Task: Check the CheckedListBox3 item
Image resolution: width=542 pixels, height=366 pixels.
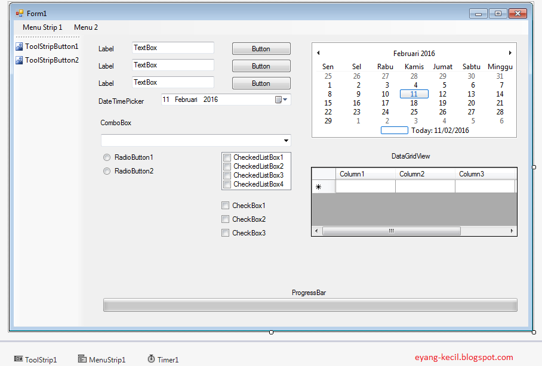Action: point(227,175)
